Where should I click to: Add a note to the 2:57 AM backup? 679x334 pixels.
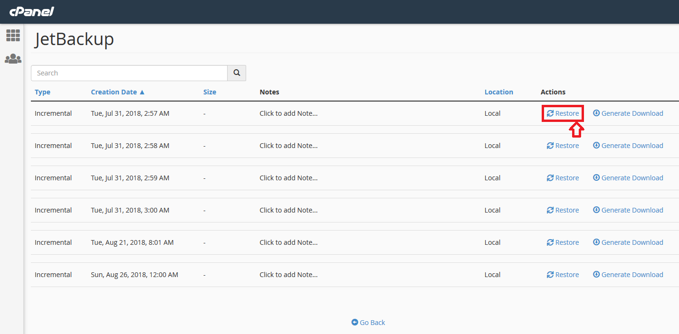(x=288, y=113)
